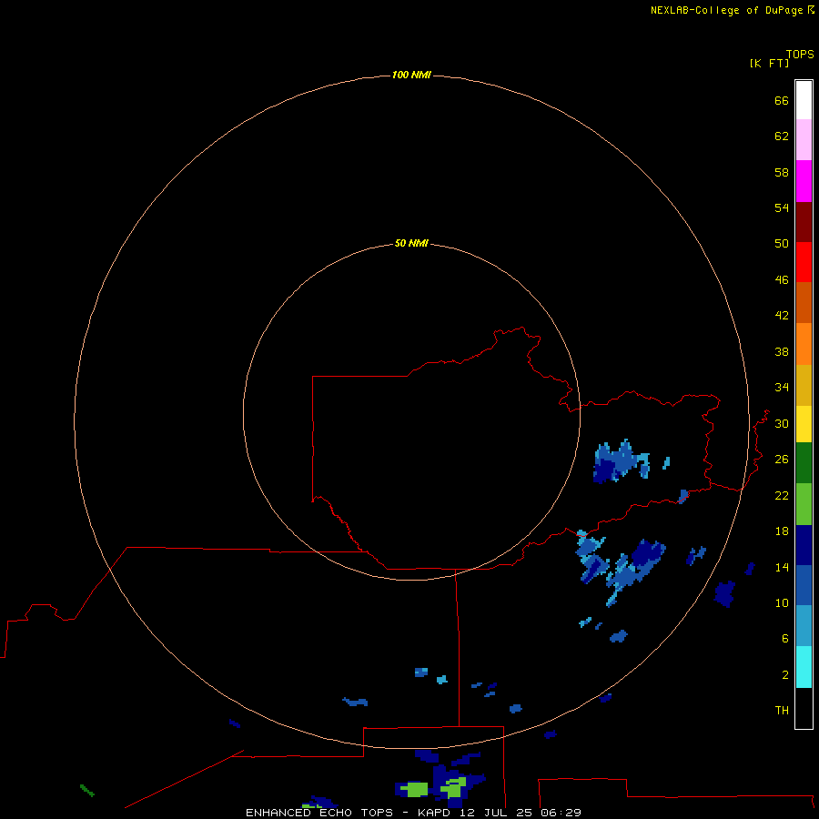Click the 50 legend value

coord(782,244)
